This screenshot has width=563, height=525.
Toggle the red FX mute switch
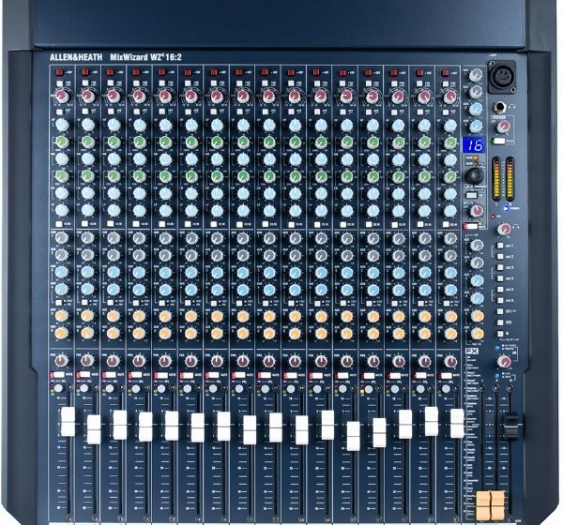(470, 226)
